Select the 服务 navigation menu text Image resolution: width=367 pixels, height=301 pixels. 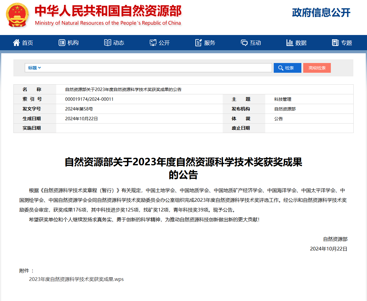210,43
